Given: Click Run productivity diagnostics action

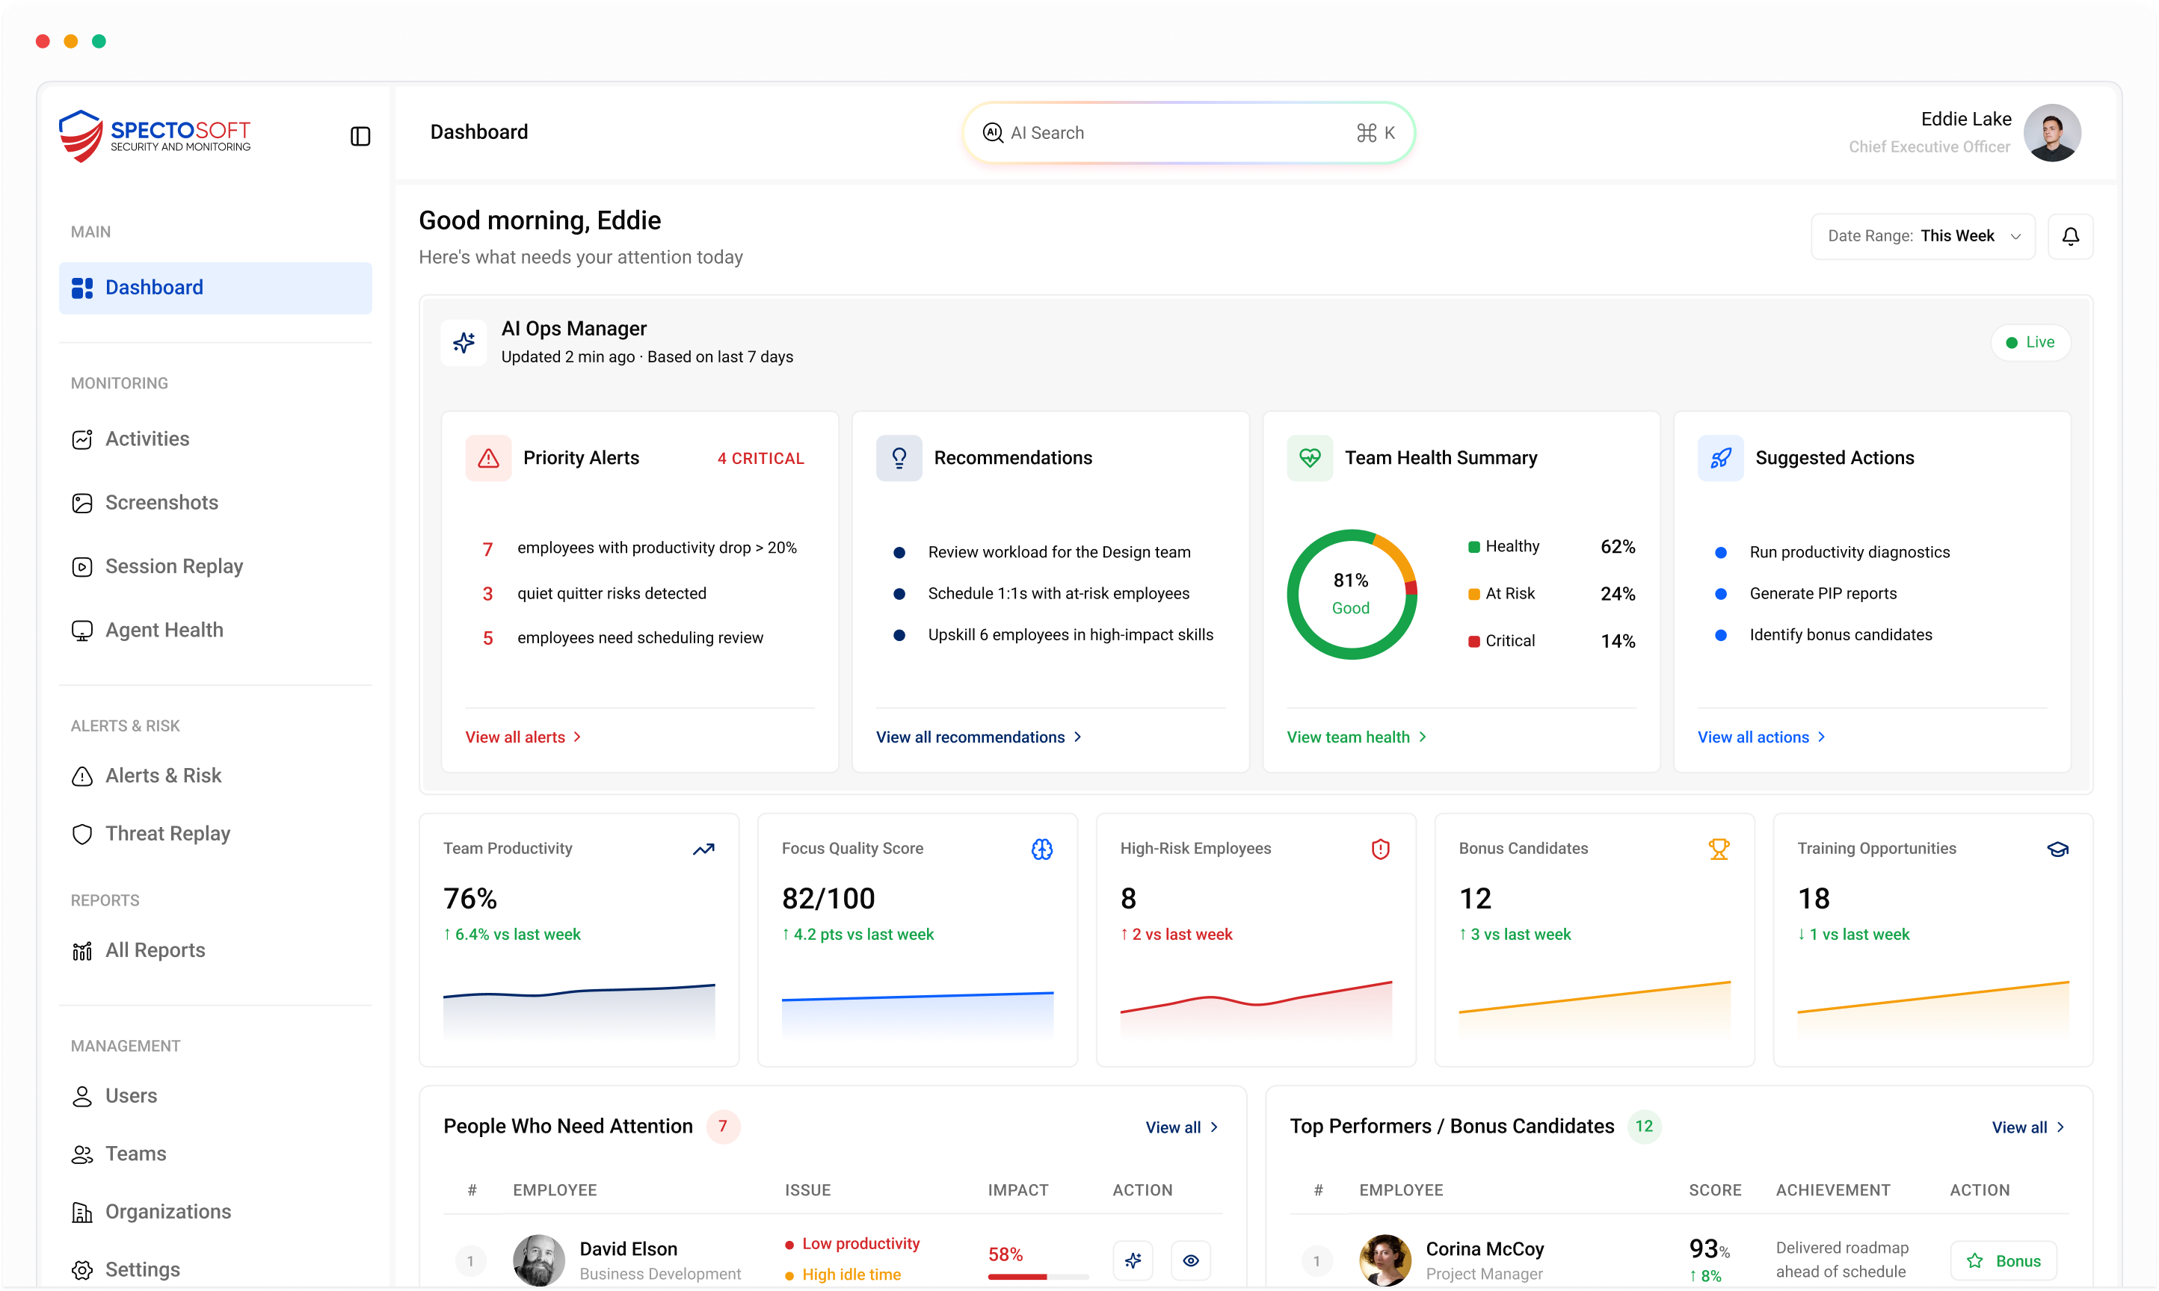Looking at the screenshot, I should [x=1850, y=552].
